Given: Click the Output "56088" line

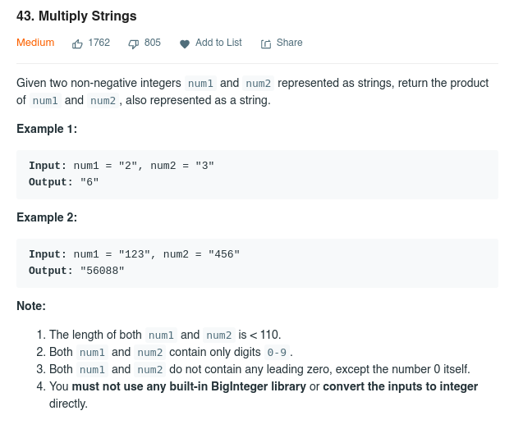Looking at the screenshot, I should tap(76, 270).
